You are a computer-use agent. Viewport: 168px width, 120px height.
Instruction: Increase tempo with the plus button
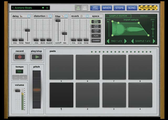pyautogui.click(x=23, y=77)
